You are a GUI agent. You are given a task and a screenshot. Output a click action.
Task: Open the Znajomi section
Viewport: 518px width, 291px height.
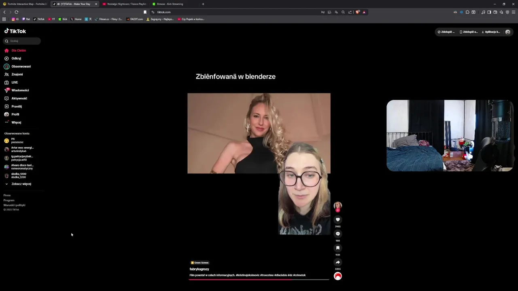(x=13, y=74)
